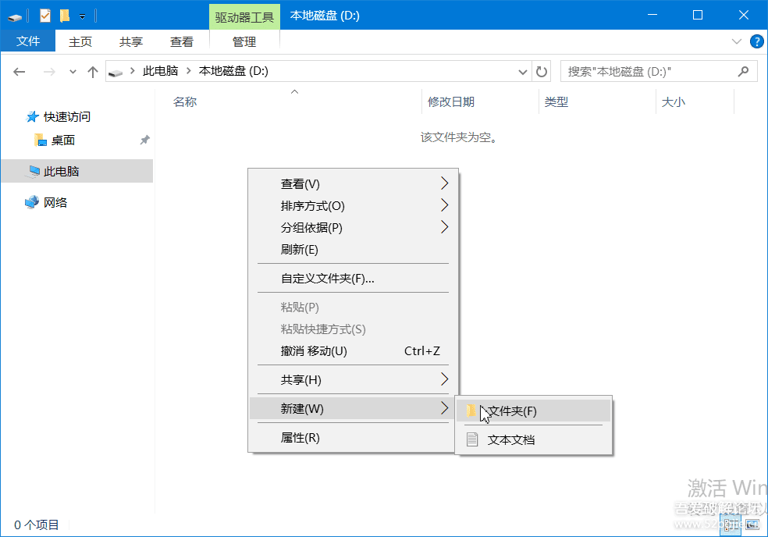Select 此电脑 in navigation pane
768x537 pixels.
click(x=62, y=172)
